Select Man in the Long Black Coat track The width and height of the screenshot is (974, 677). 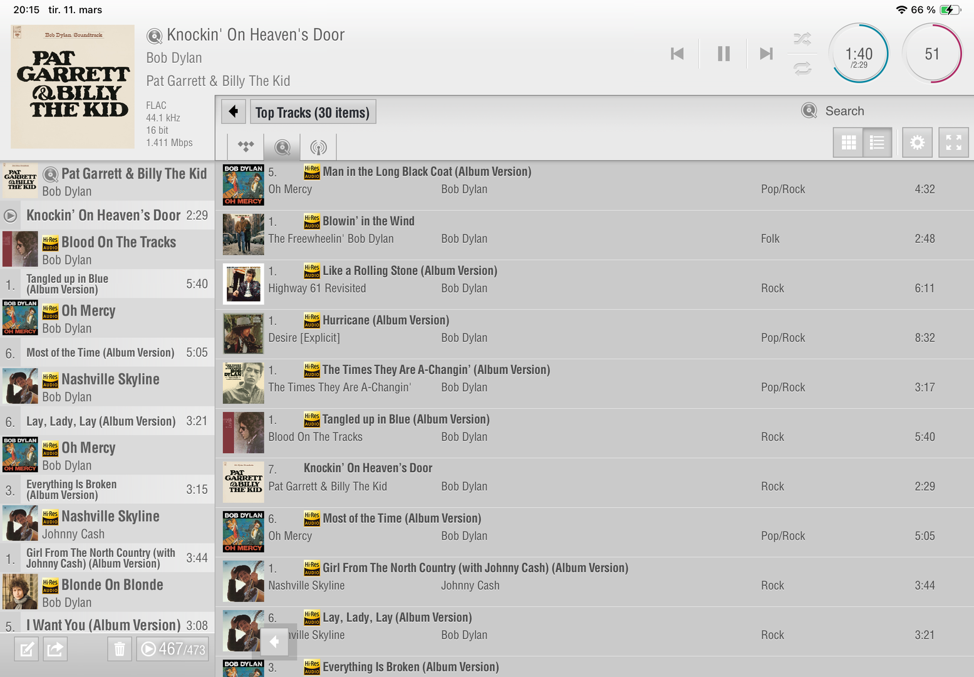click(594, 186)
